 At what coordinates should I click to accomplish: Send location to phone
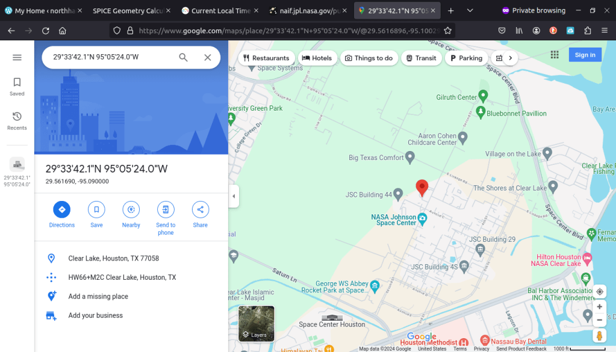[166, 209]
